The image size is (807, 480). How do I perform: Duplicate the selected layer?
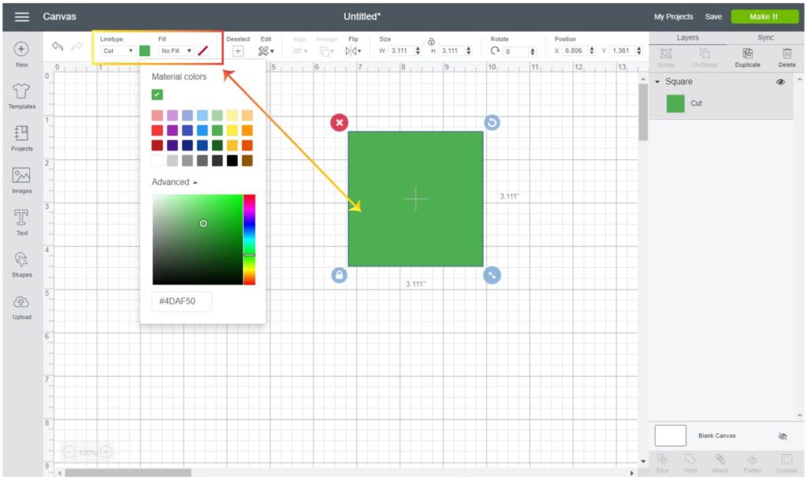(x=747, y=54)
